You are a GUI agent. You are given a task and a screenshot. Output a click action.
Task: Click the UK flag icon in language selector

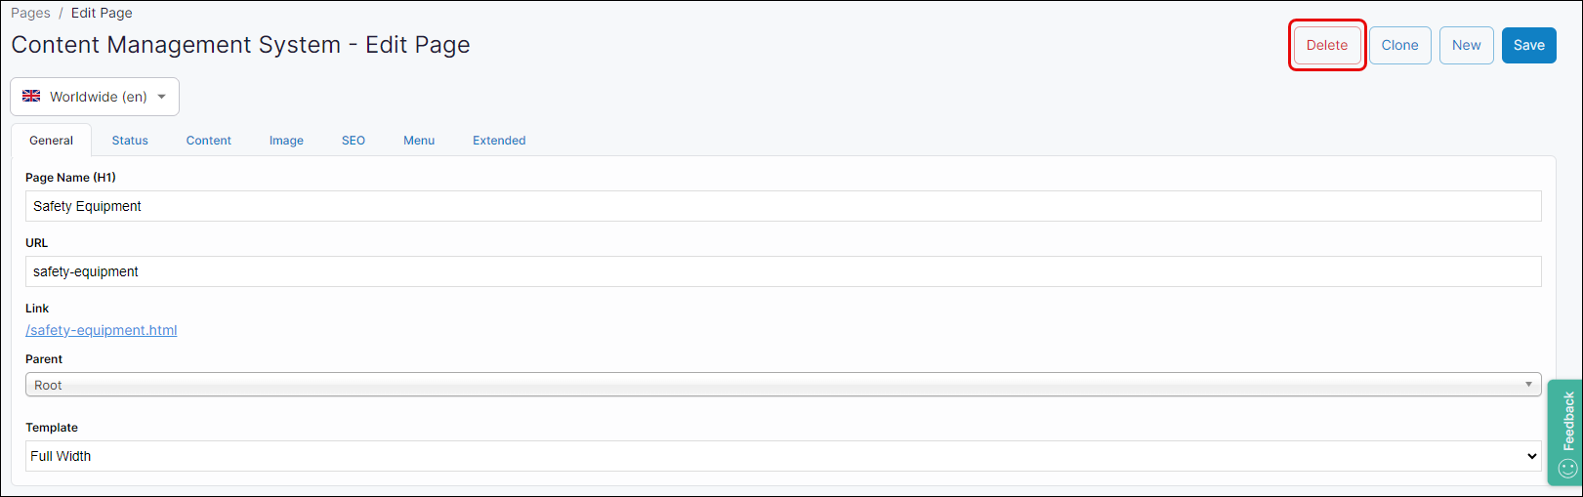point(31,96)
